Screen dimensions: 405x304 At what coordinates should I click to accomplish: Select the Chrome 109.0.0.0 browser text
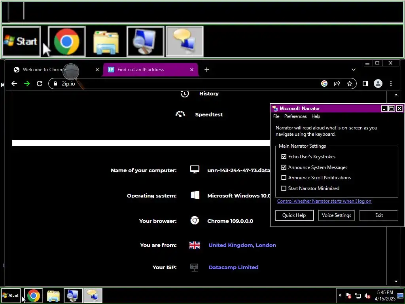click(x=230, y=221)
